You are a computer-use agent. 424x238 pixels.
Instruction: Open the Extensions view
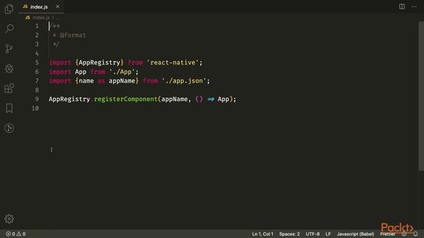pyautogui.click(x=9, y=88)
